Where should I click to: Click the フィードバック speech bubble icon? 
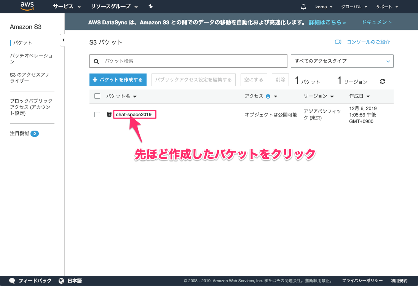(x=12, y=281)
